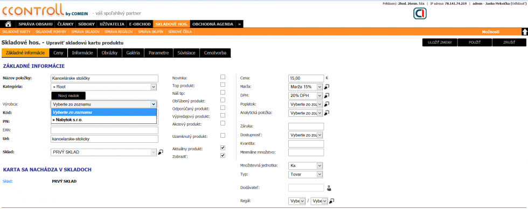The width and height of the screenshot is (528, 209).
Task: Go to Sériové čísla submenu
Action: [180, 32]
